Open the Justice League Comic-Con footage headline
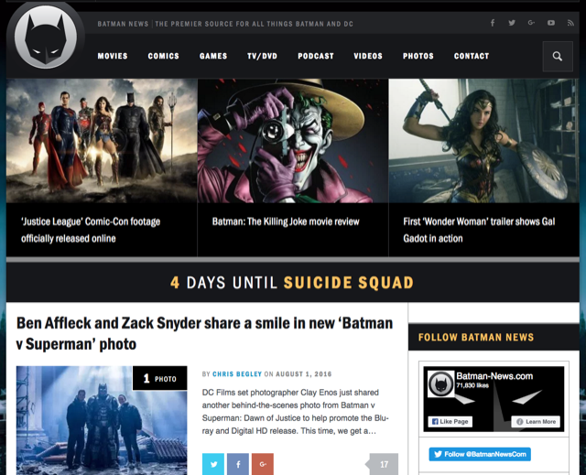This screenshot has height=475, width=586. (91, 230)
